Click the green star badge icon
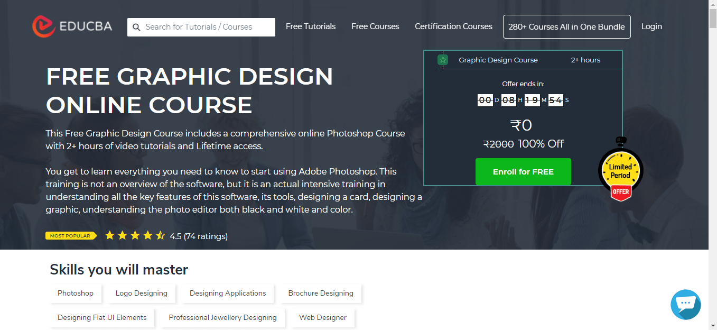717x330 pixels. tap(443, 60)
